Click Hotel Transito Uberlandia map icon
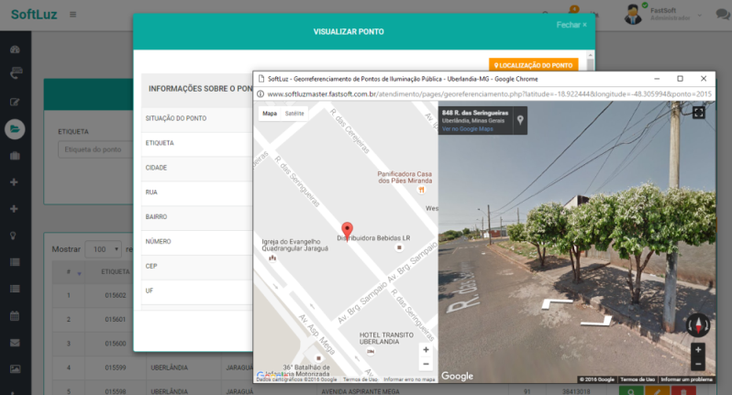Screen dimensions: 732x395 [x=371, y=351]
